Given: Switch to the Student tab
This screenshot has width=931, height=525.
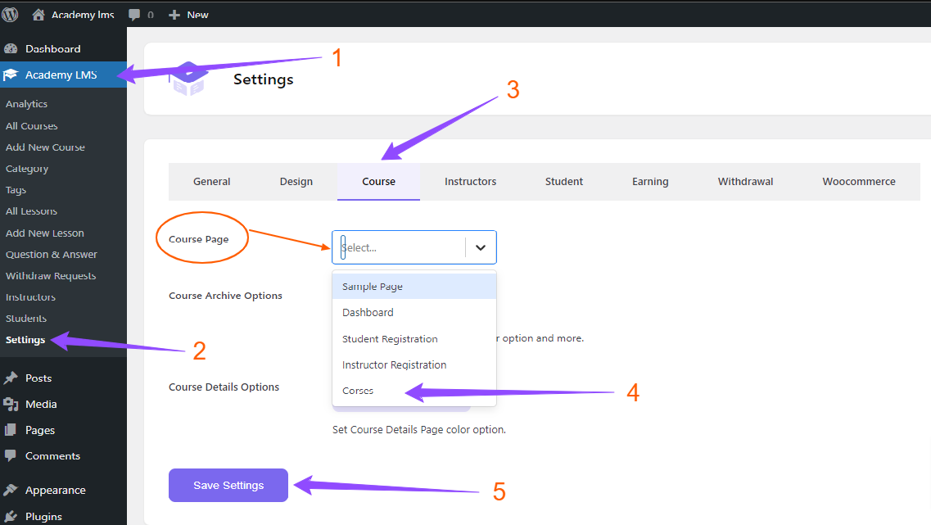Looking at the screenshot, I should (564, 182).
